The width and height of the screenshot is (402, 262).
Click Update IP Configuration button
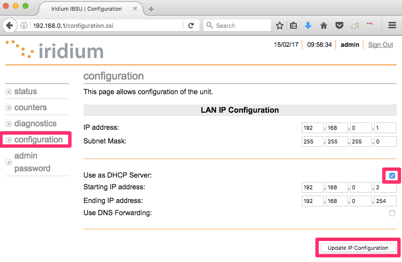point(358,248)
